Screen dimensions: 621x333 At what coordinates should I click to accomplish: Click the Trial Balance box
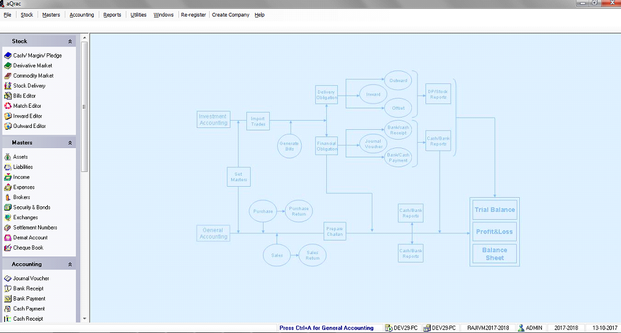tap(495, 209)
